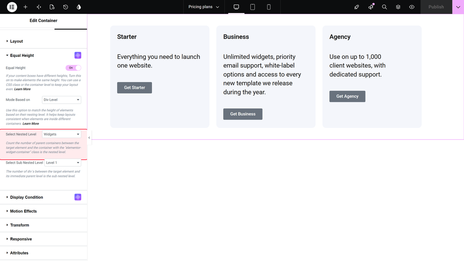The width and height of the screenshot is (464, 261).
Task: Expand the Layout section
Action: [x=43, y=41]
